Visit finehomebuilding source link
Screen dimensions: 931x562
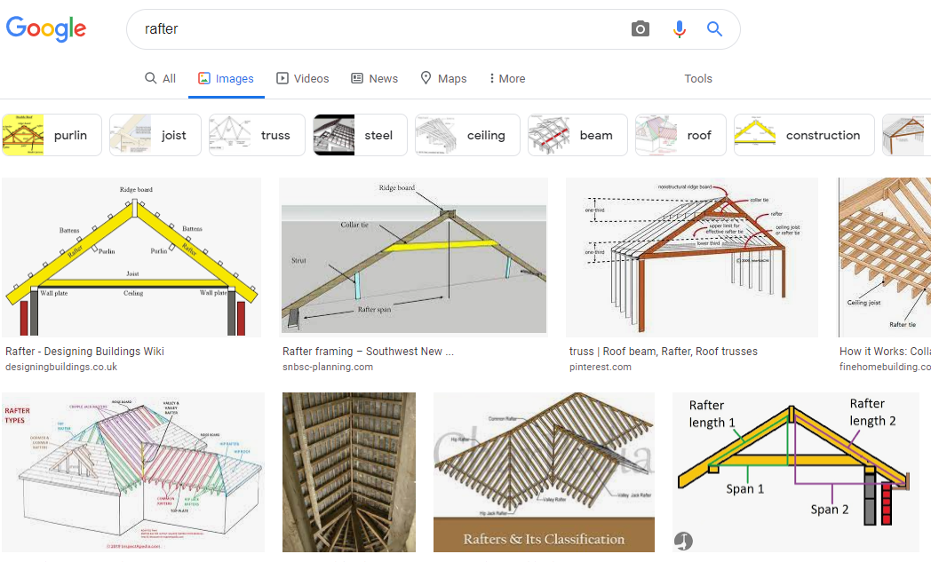(886, 367)
